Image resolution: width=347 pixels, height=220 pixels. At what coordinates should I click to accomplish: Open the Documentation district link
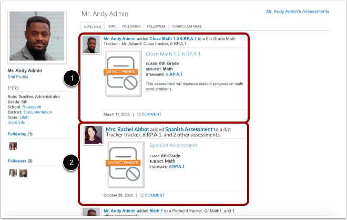click(38, 112)
